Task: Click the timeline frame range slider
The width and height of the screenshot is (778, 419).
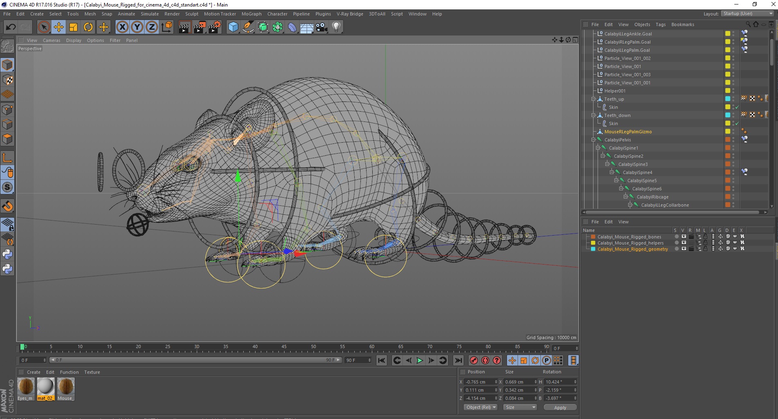Action: (196, 360)
